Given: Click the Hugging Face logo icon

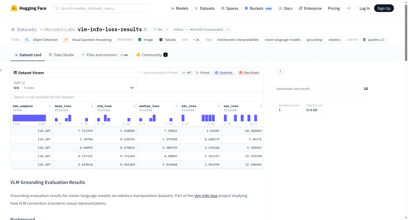Looking at the screenshot, I should [x=14, y=8].
